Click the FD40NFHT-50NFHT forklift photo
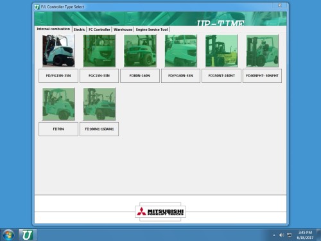 coord(263,51)
